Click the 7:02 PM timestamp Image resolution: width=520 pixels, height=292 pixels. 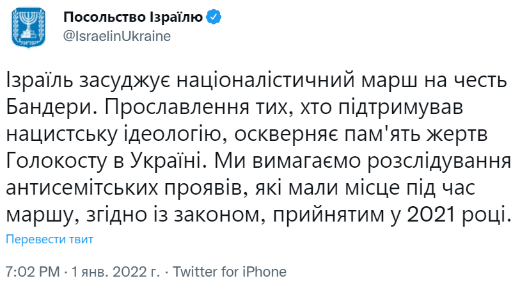pos(32,272)
